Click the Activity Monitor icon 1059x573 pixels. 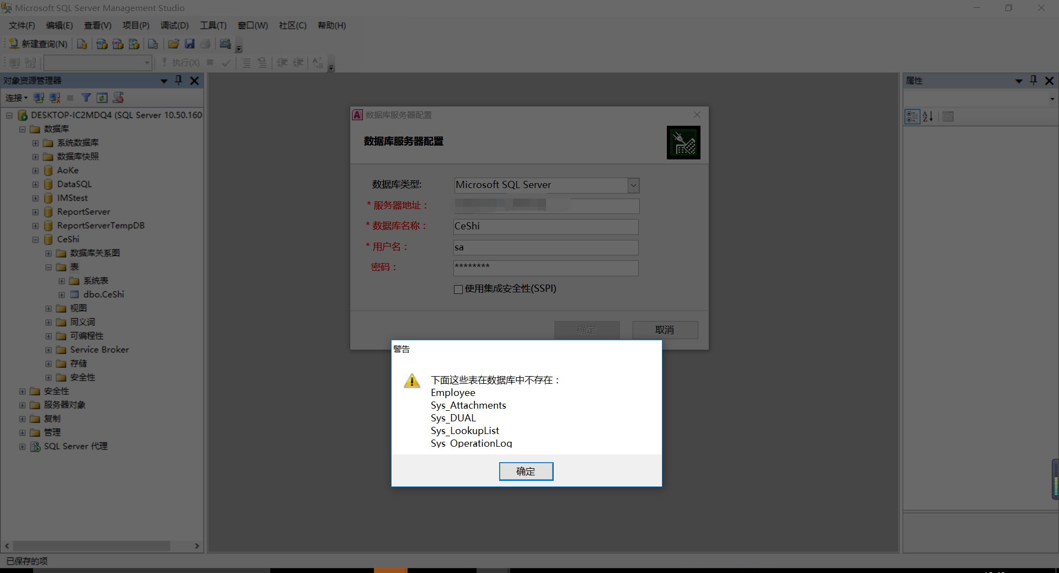225,44
